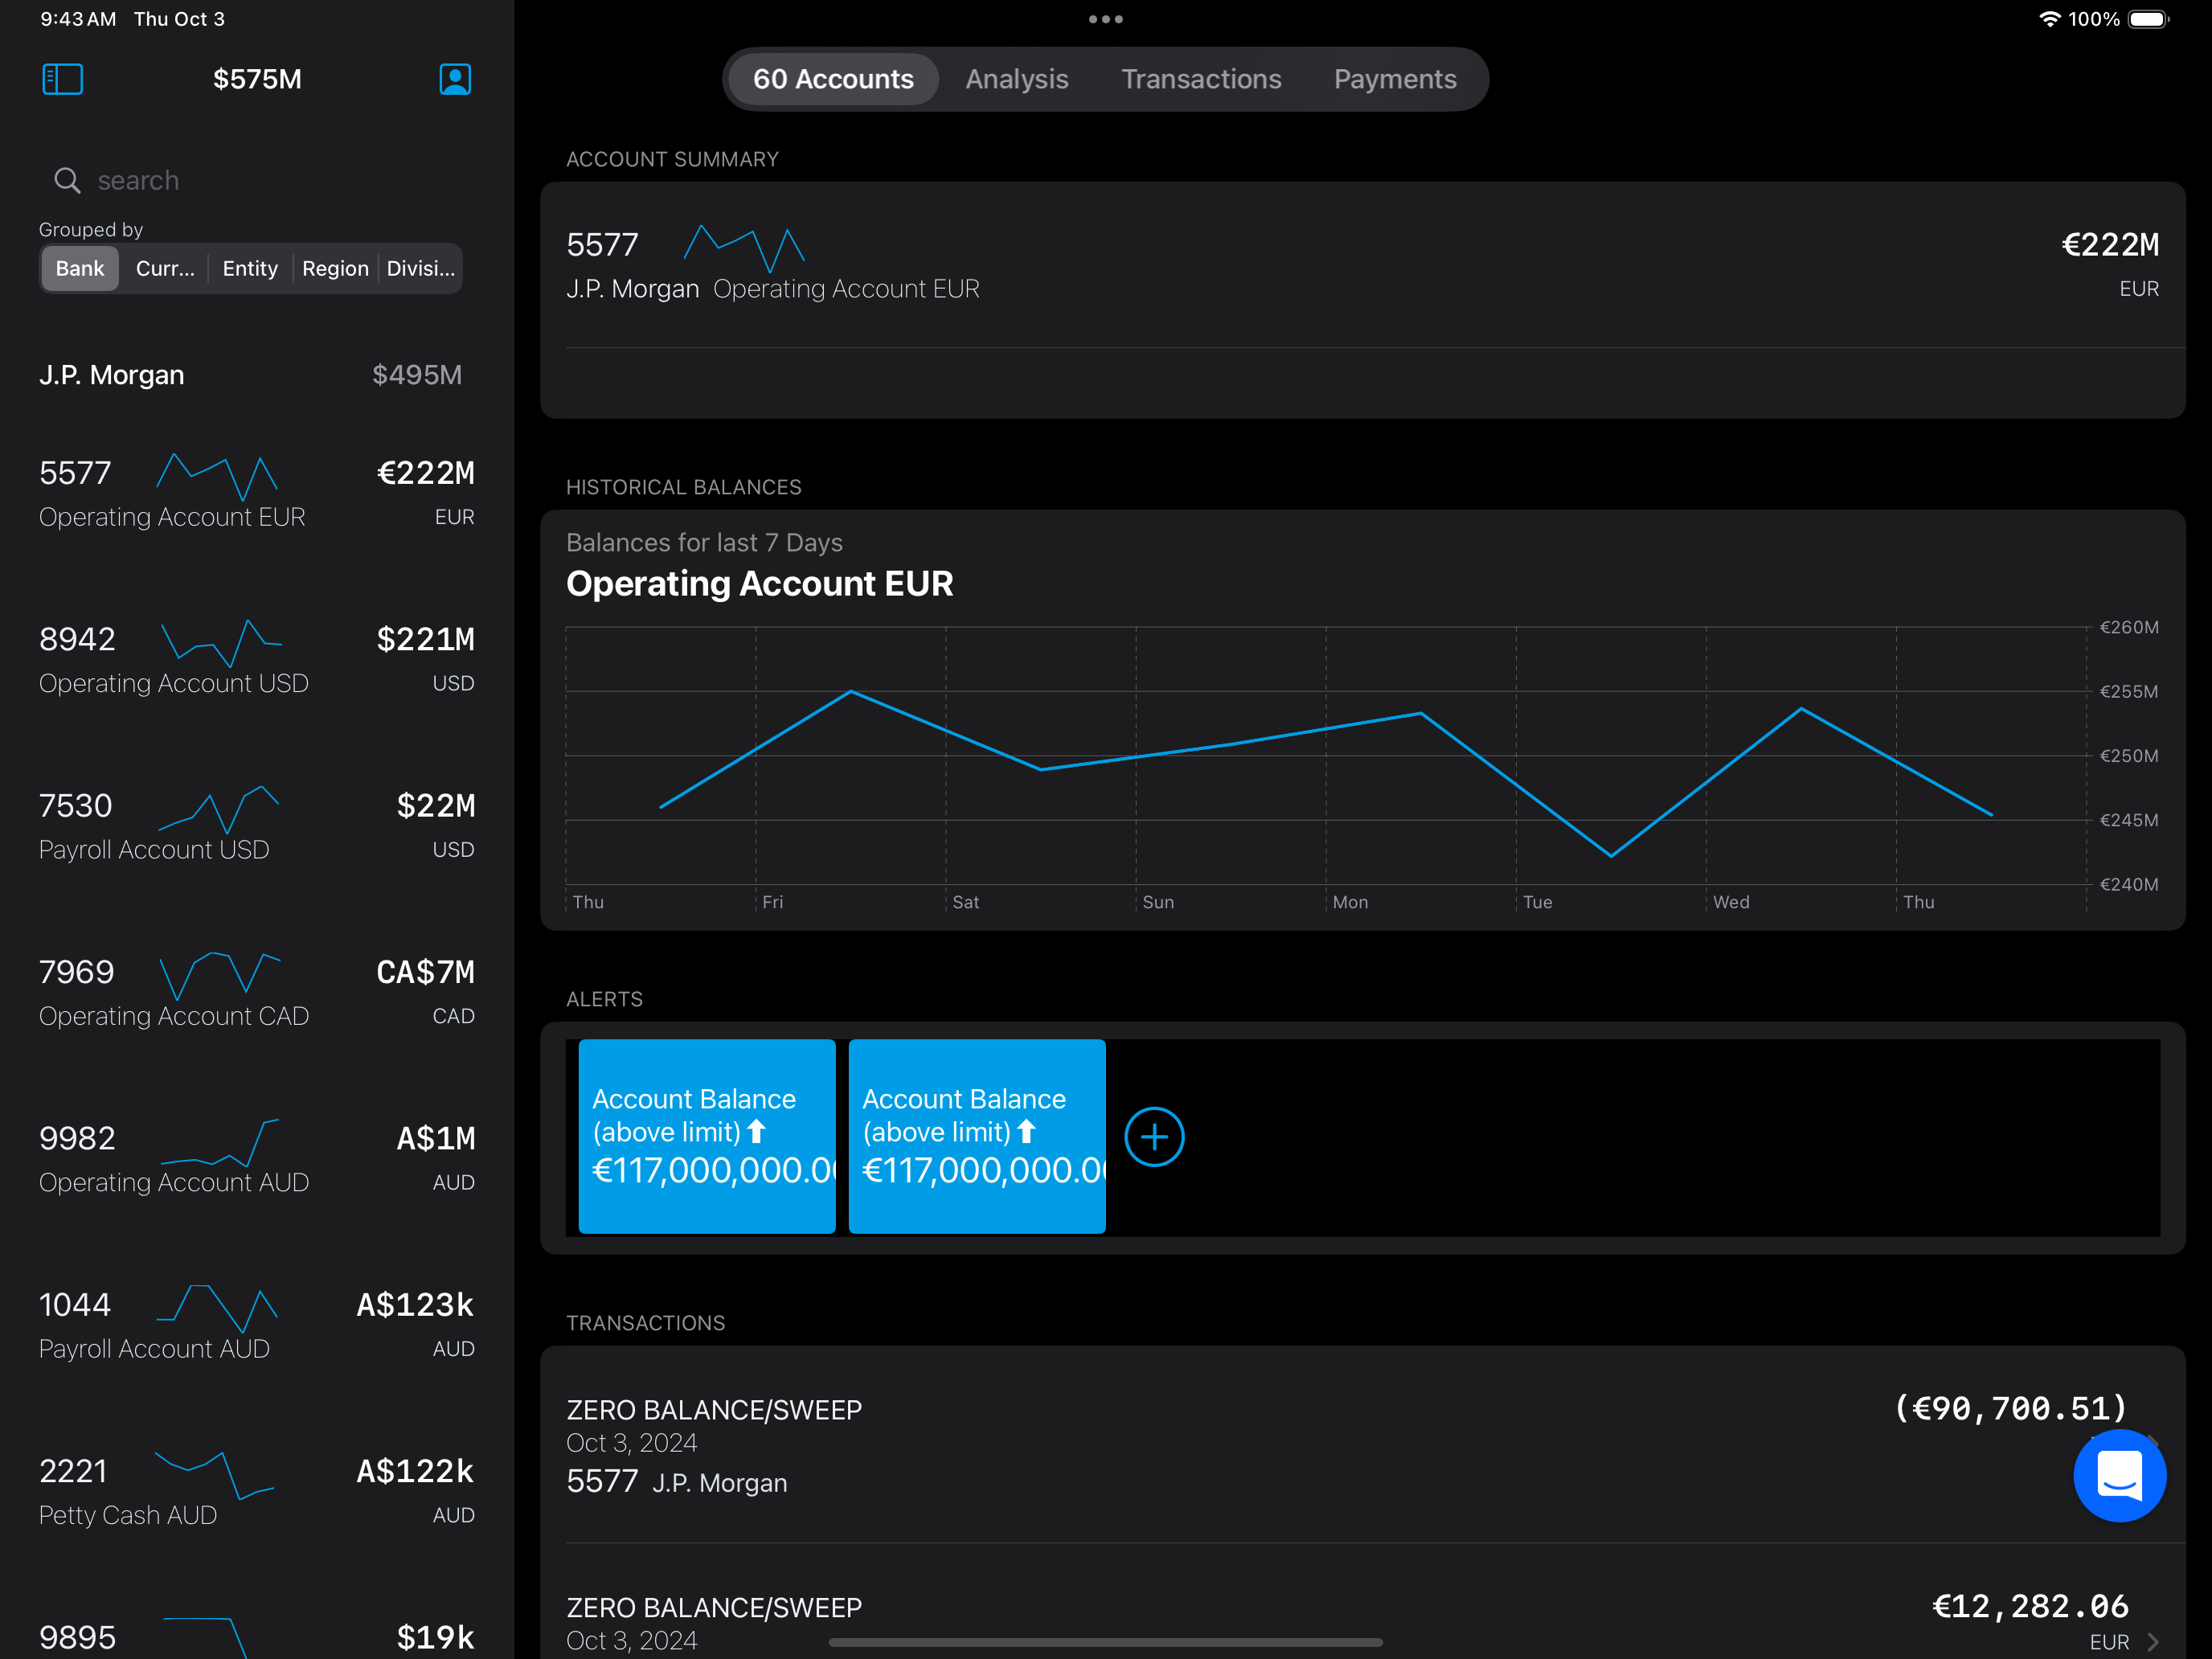Image resolution: width=2212 pixels, height=1659 pixels.
Task: Tap $221M balance of account 8942
Action: tap(425, 640)
